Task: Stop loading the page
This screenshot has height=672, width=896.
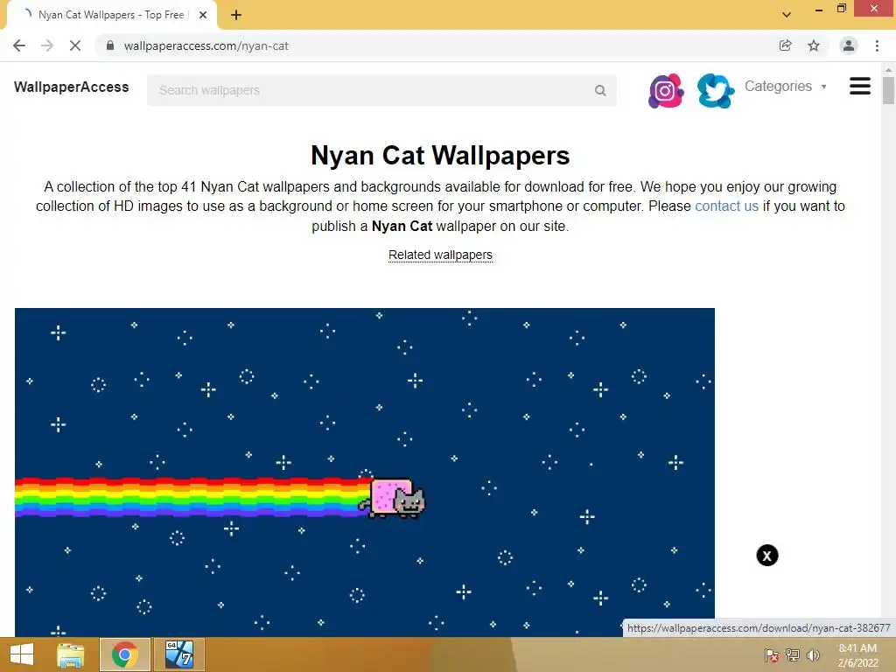Action: pos(75,45)
